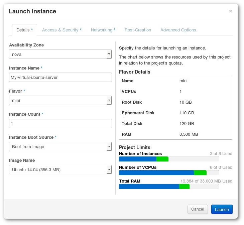
Task: Click the Cancel button
Action: pyautogui.click(x=198, y=209)
